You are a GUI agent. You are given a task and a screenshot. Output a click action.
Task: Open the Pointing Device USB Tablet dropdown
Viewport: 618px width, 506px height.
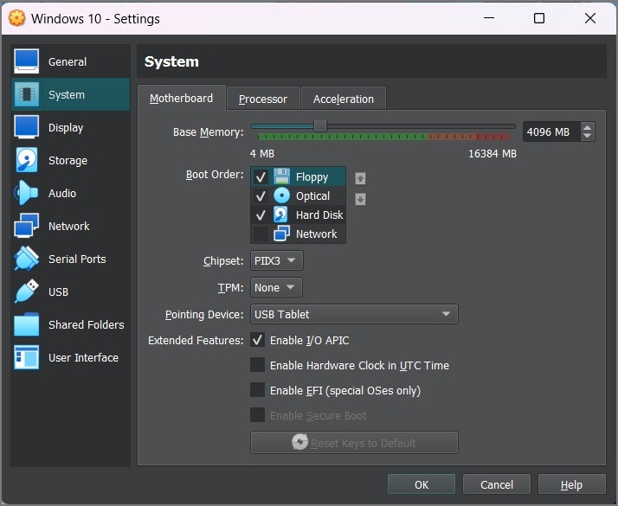(x=354, y=314)
